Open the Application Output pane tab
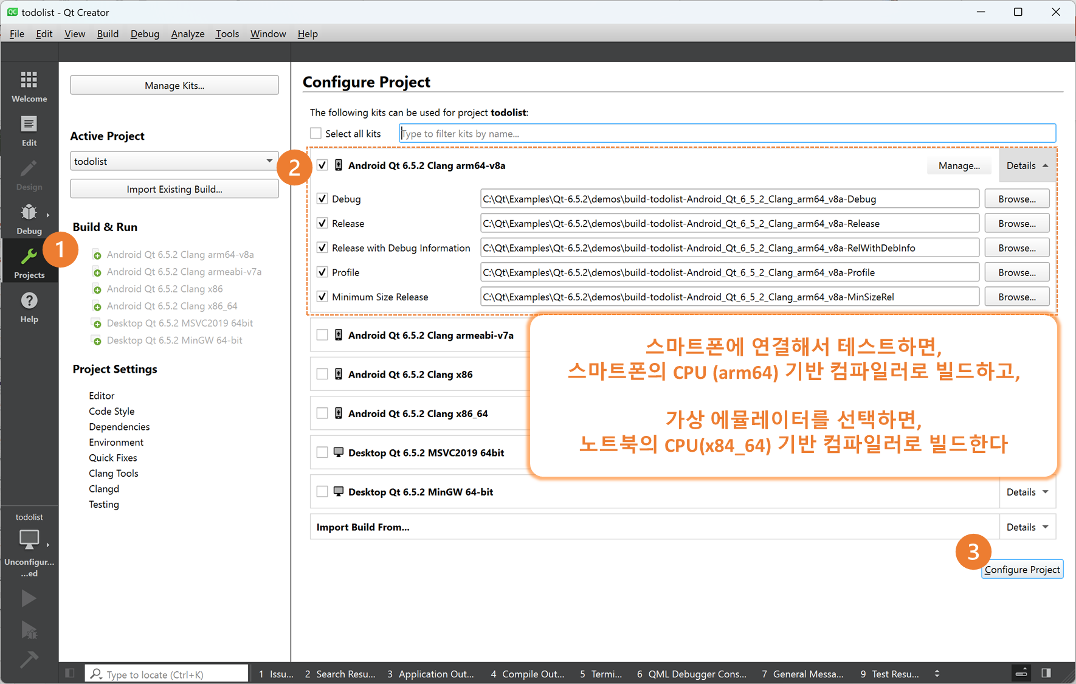Viewport: 1076px width, 684px height. 430,674
